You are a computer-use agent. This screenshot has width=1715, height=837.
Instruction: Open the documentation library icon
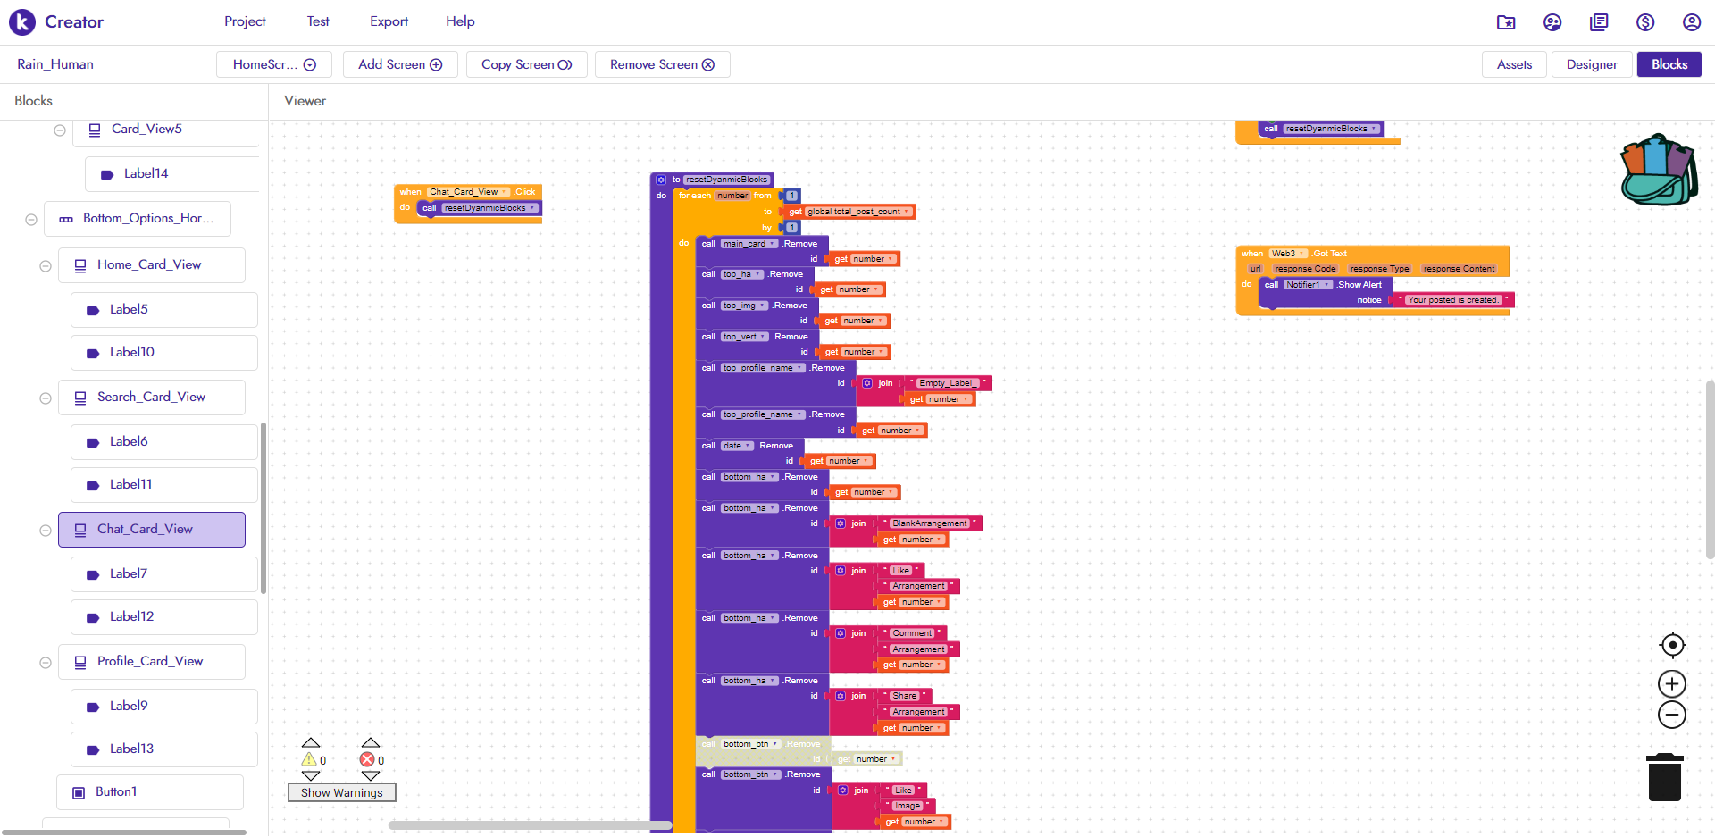tap(1599, 22)
